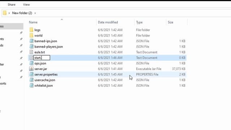Viewport: 231px width, 130px height.
Task: Select the 'whitelist.json' file name
Action: pyautogui.click(x=44, y=86)
